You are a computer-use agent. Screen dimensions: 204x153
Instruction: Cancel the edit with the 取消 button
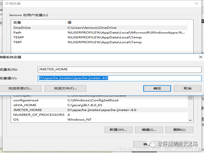click(187, 88)
